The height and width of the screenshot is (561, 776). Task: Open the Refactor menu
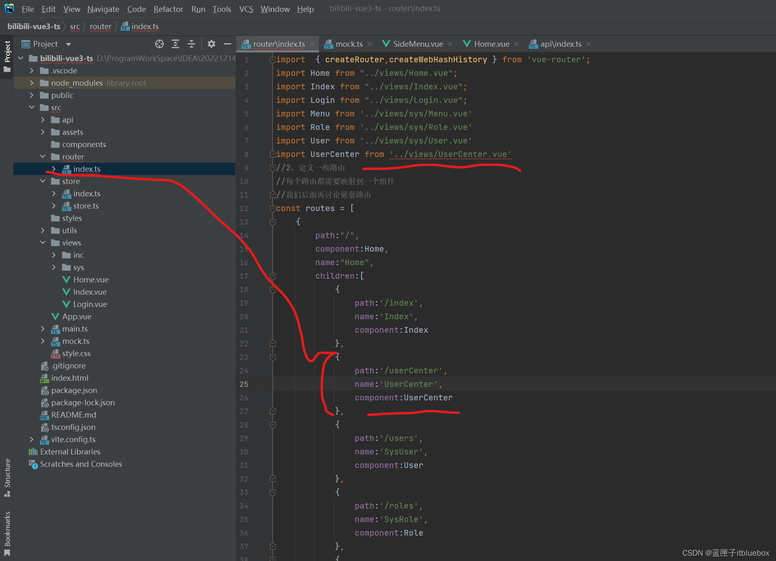[168, 9]
